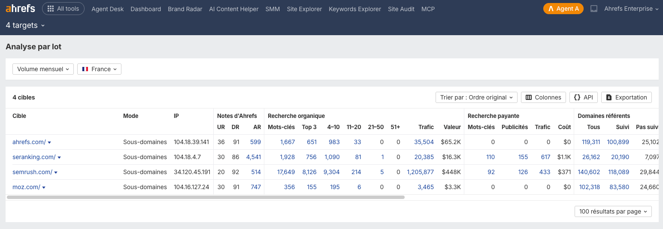Image resolution: width=663 pixels, height=229 pixels.
Task: Click moz.com followed domains 83,580
Action: [x=619, y=187]
